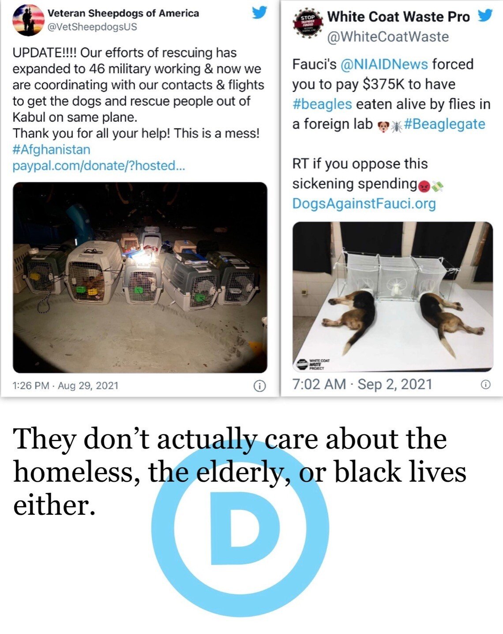Screen dimensions: 503x634
Task: Open the @NIAIDNews mention
Action: pyautogui.click(x=384, y=64)
